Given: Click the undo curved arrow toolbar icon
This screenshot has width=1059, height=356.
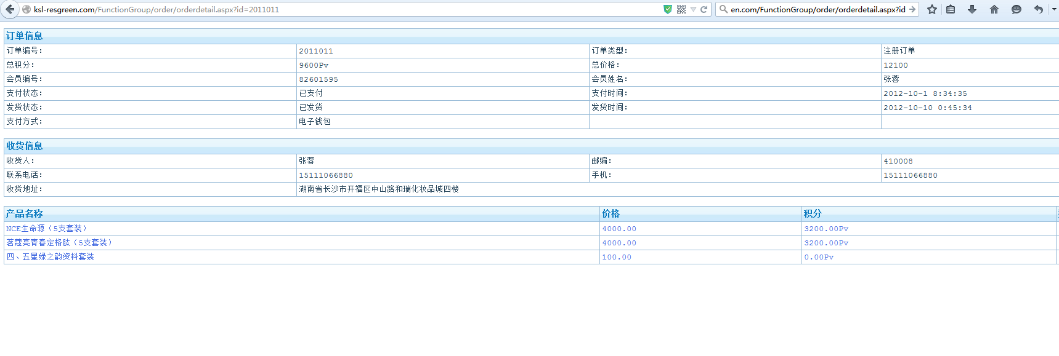Looking at the screenshot, I should pos(1039,9).
